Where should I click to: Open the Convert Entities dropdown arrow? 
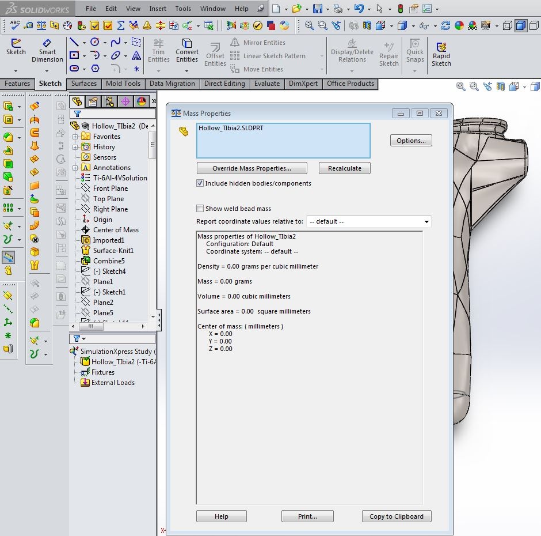(x=186, y=71)
